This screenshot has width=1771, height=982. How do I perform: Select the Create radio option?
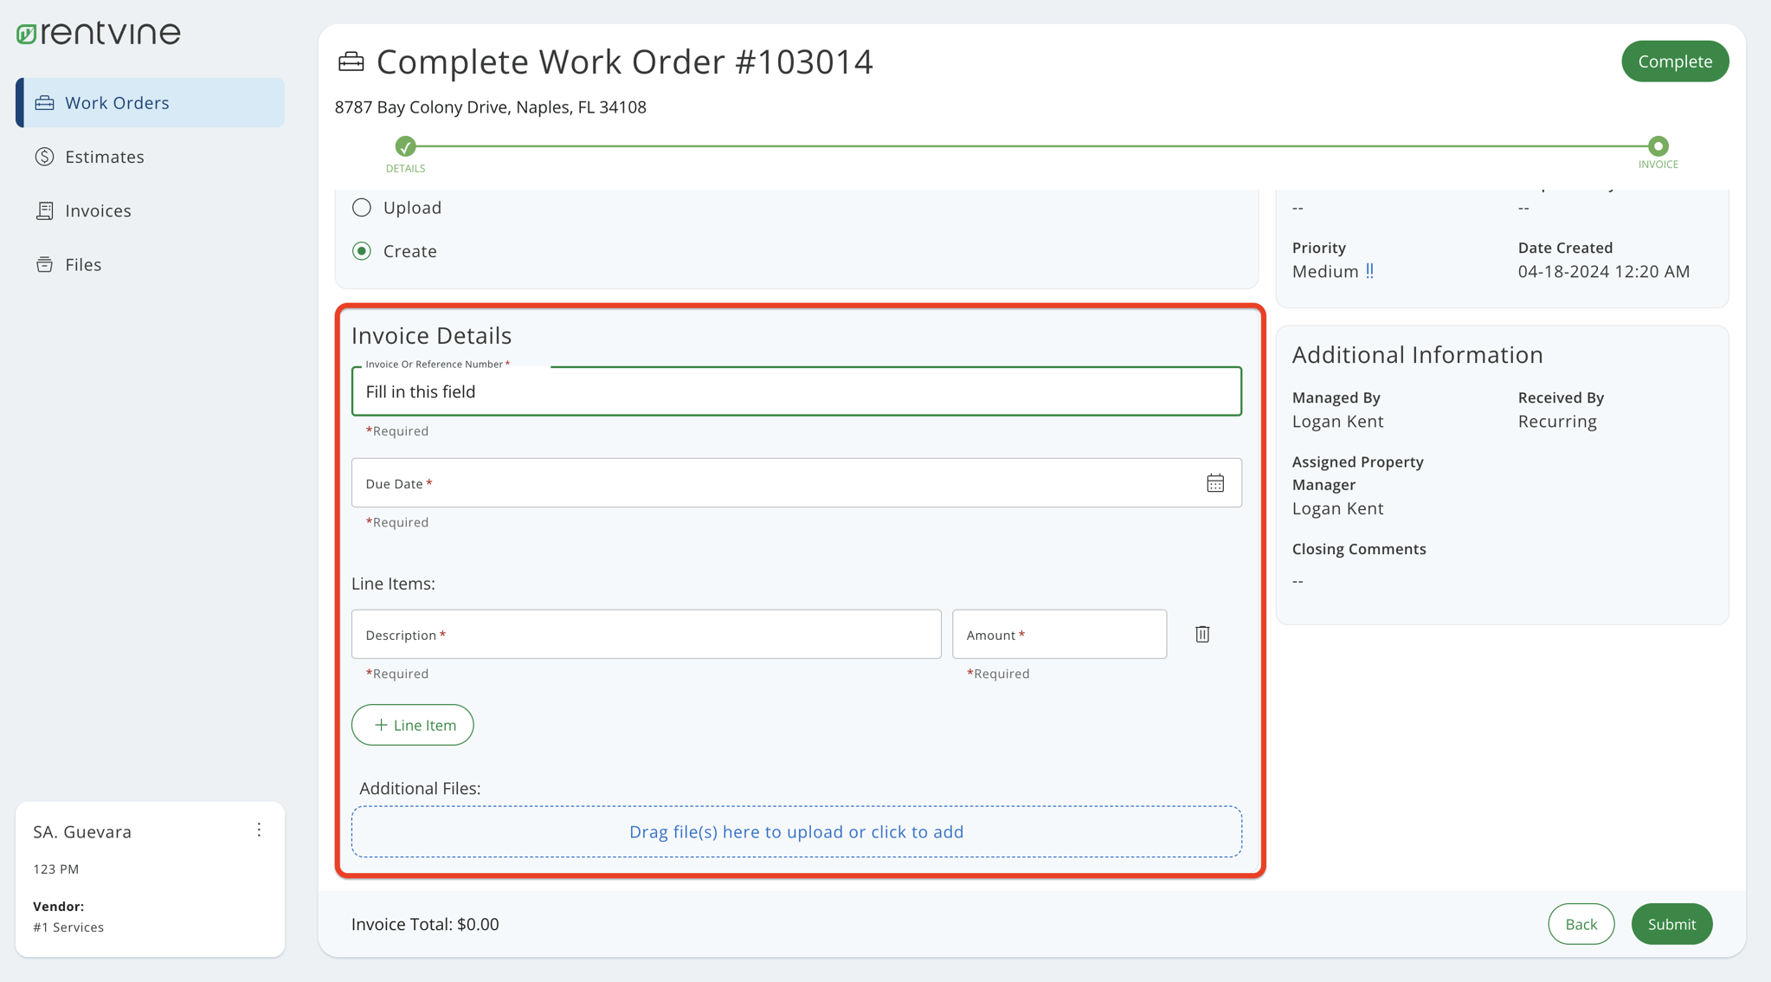[362, 251]
